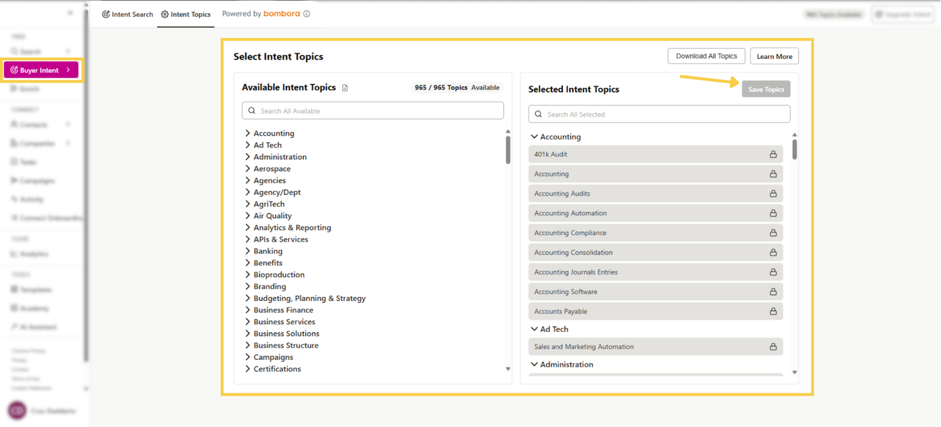Click the lock icon on the Accounting topic row
This screenshot has width=941, height=427.
(773, 174)
